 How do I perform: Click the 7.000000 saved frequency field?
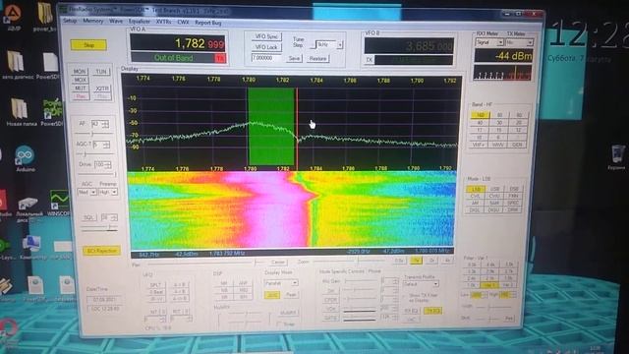[266, 58]
